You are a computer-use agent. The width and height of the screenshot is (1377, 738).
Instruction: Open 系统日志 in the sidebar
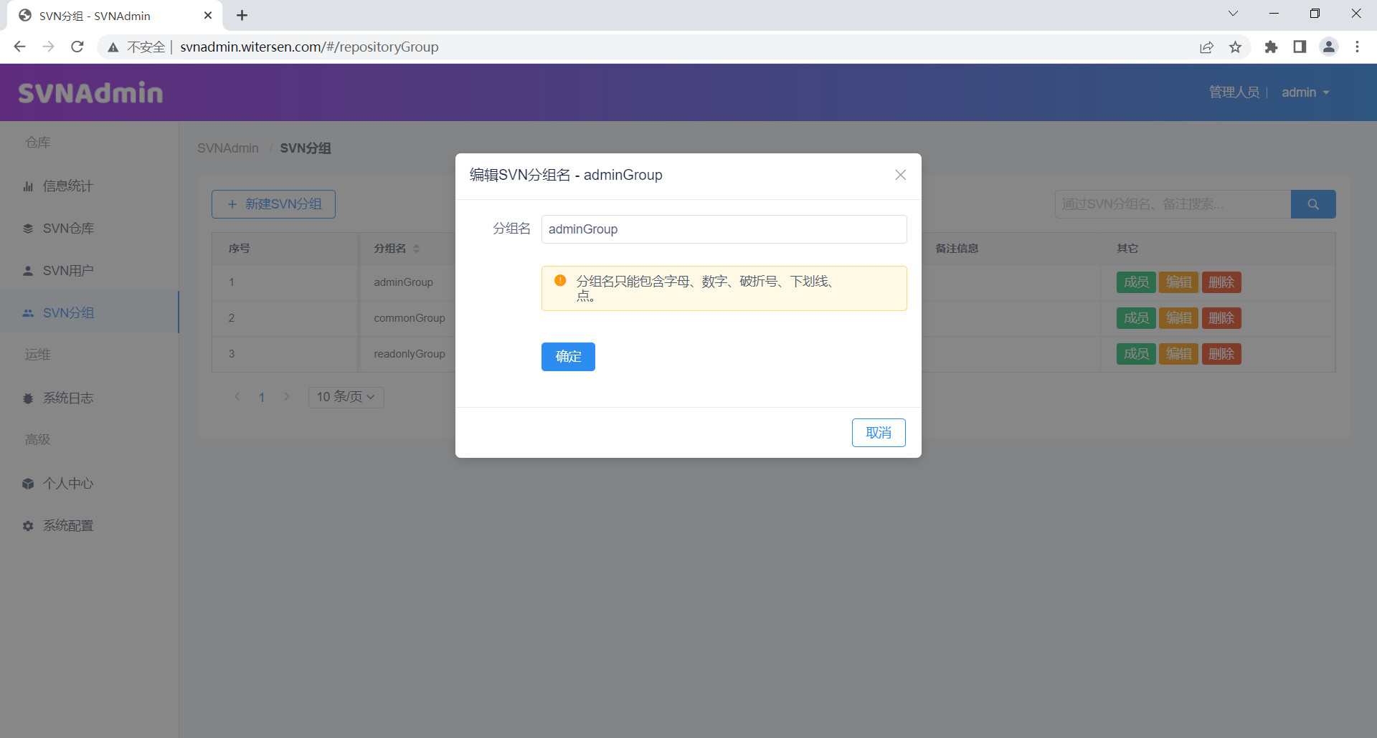[68, 398]
